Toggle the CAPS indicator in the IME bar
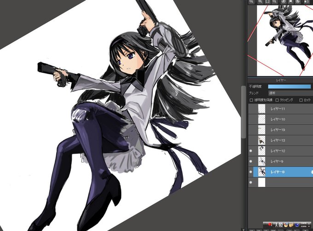This screenshot has width=313, height=231. coord(304,223)
